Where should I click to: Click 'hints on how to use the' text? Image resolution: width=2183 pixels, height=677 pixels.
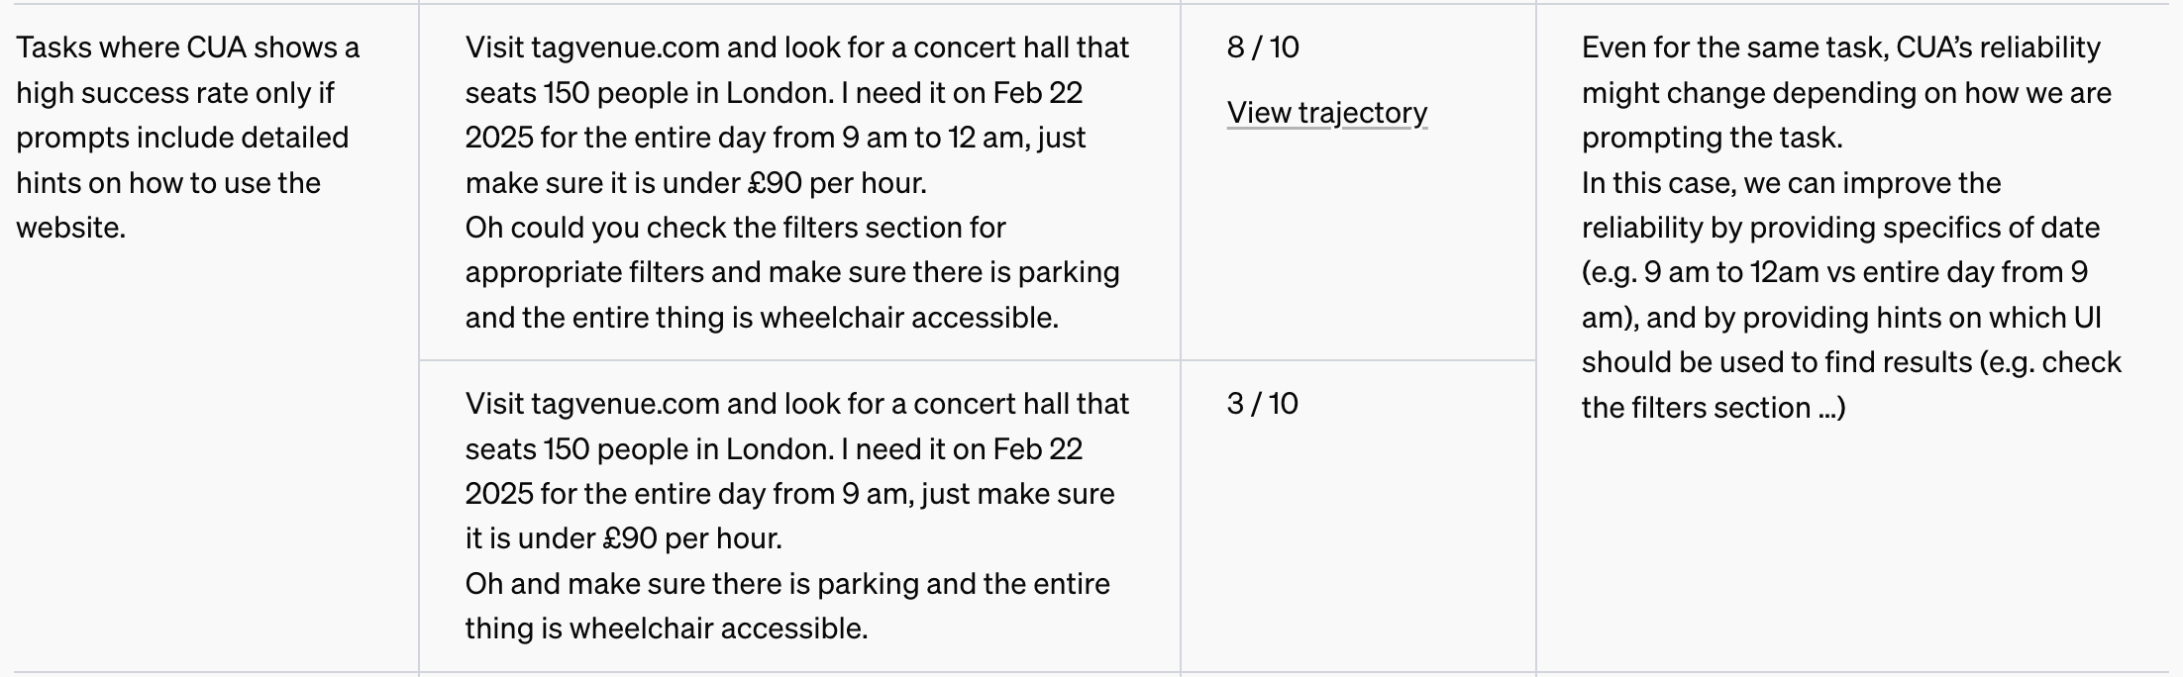pos(168,183)
